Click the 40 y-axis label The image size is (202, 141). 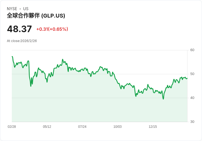(x=192, y=98)
